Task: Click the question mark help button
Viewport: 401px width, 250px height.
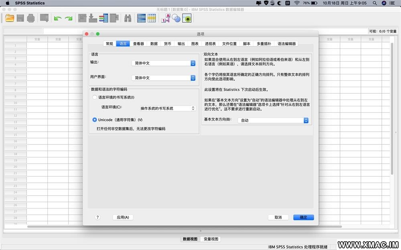Action: tap(97, 217)
